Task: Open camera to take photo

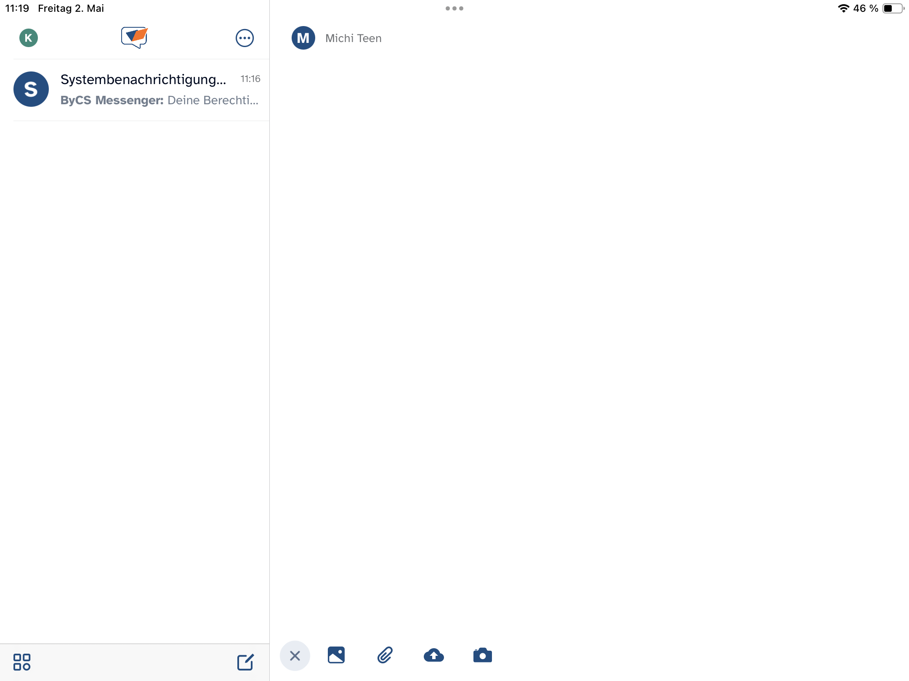Action: [482, 655]
